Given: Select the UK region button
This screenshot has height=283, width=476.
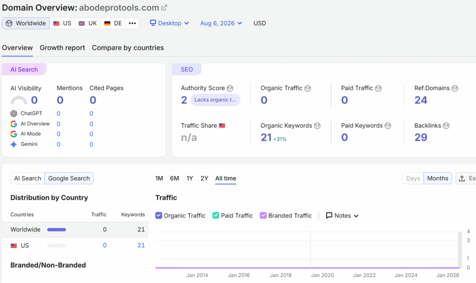Looking at the screenshot, I should [x=87, y=23].
